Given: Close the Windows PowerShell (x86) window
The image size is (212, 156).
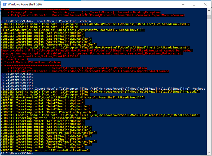Looking at the screenshot, I should [206, 4].
